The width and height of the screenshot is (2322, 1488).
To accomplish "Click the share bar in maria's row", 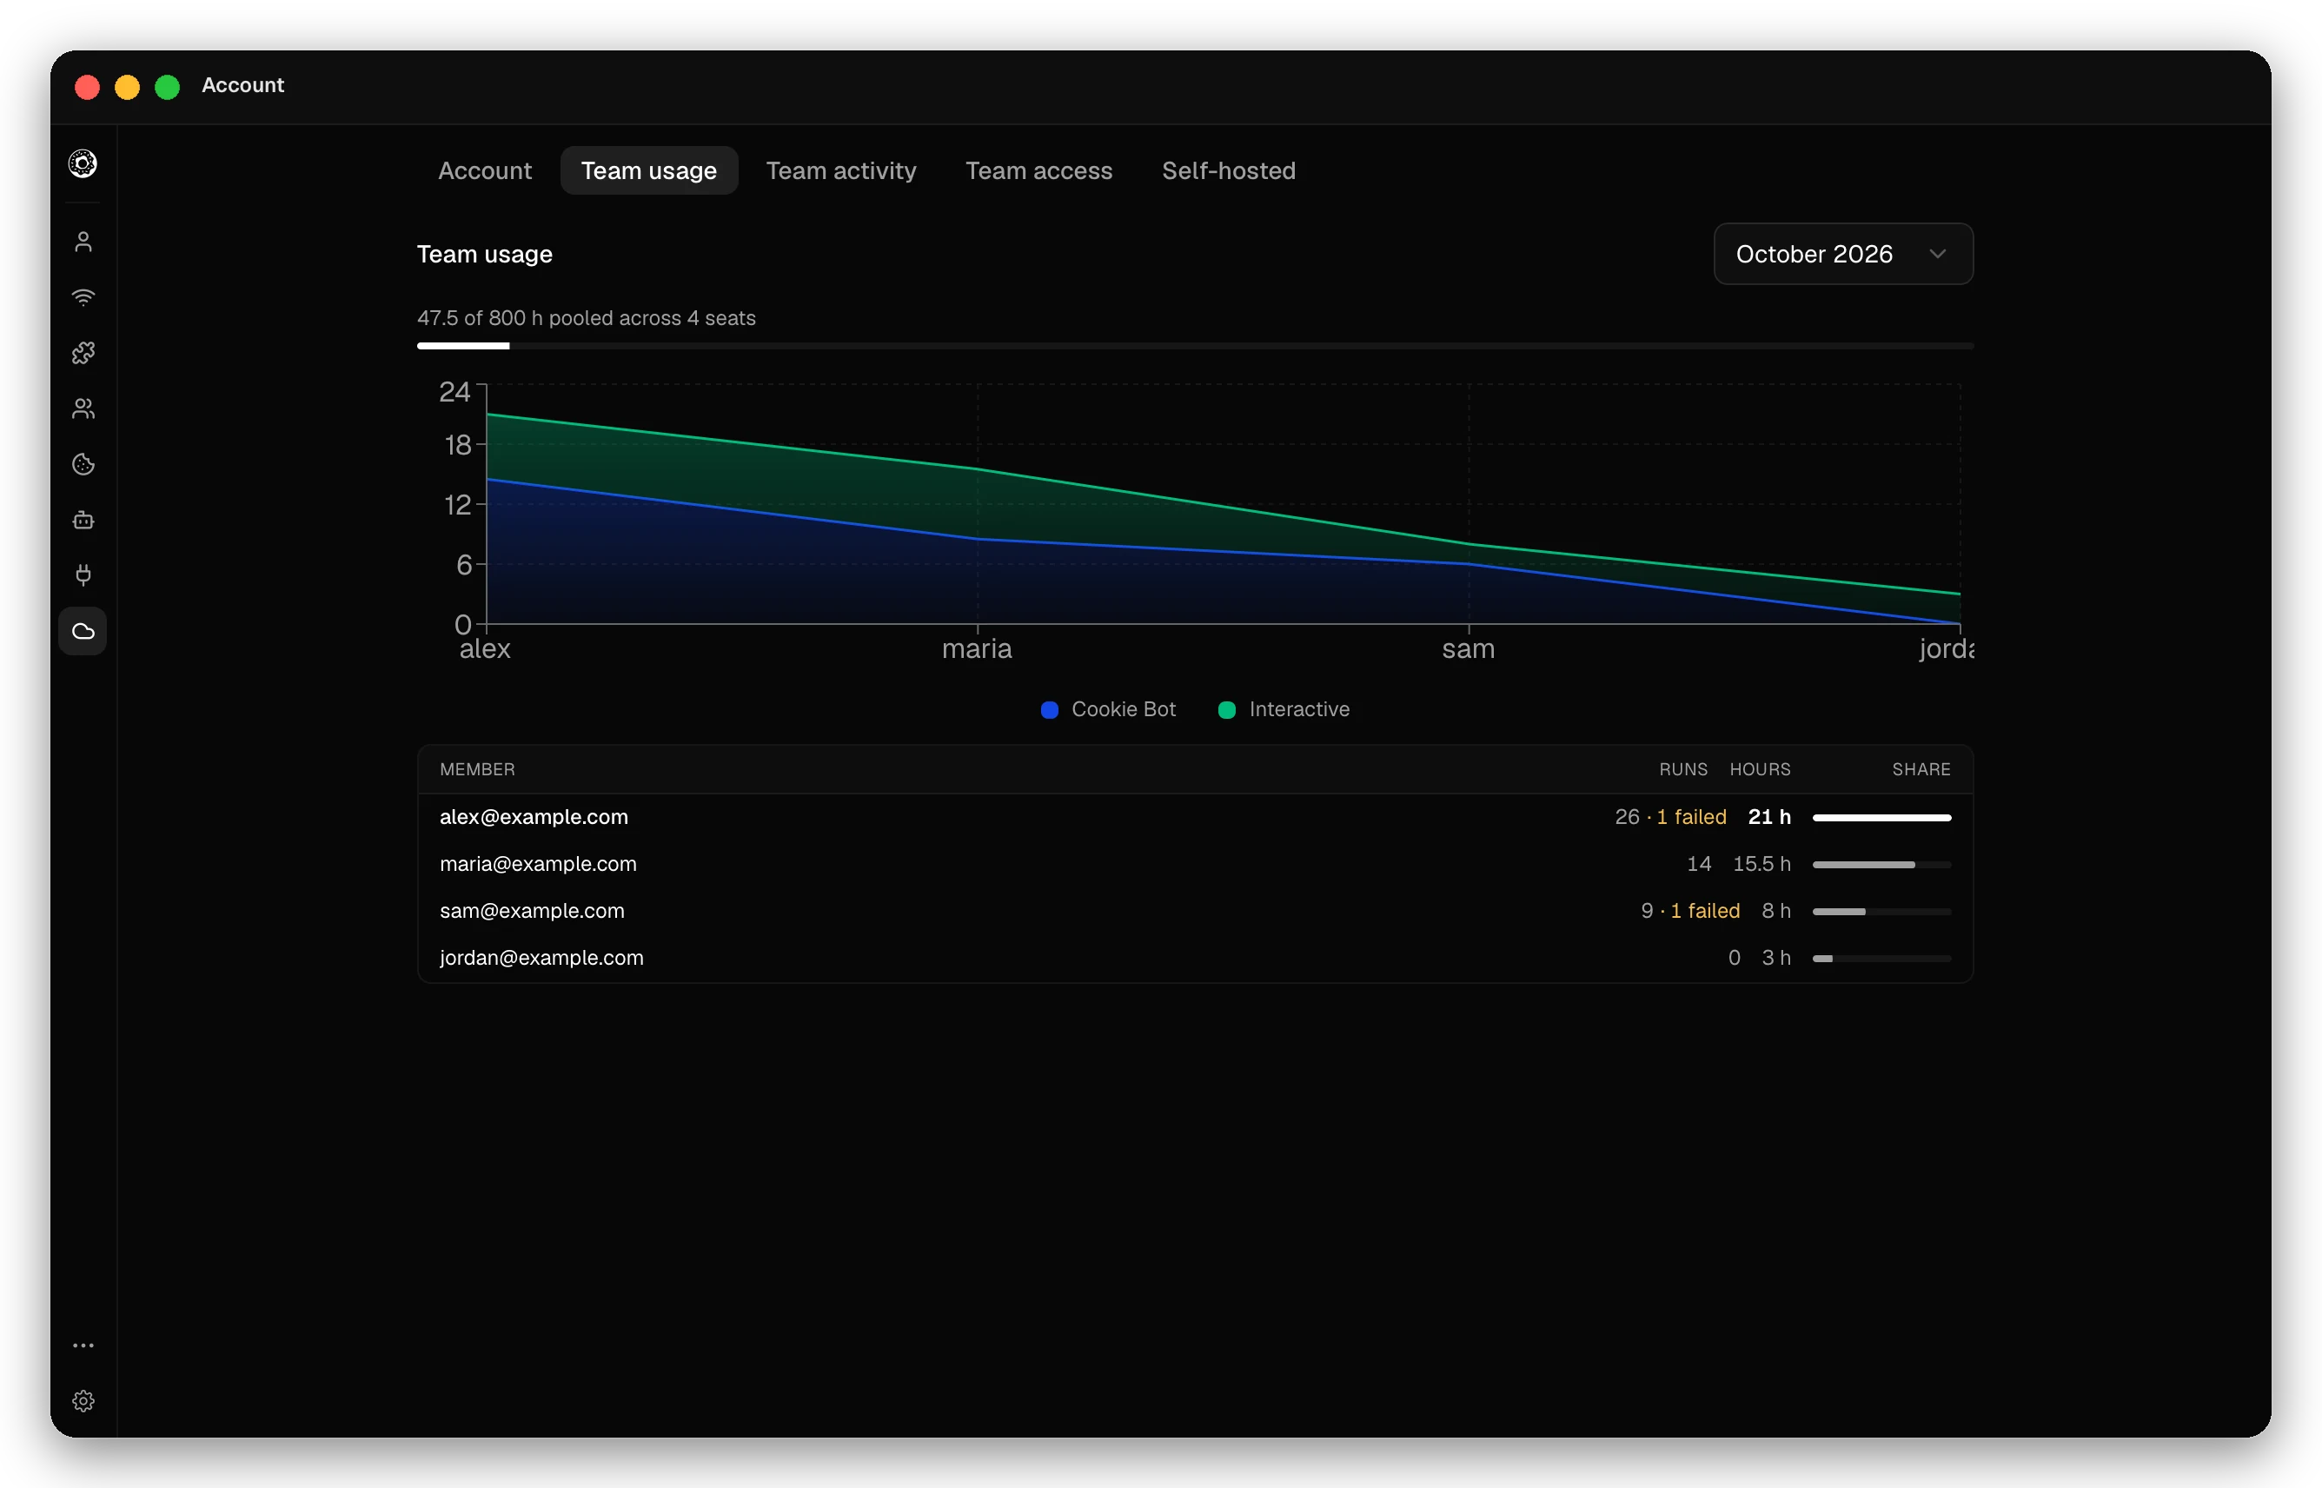I will [1881, 865].
